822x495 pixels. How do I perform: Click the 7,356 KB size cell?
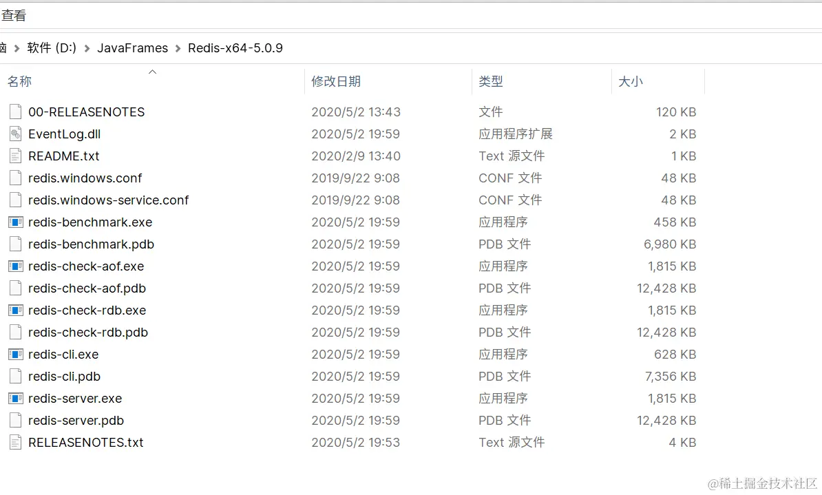(671, 376)
